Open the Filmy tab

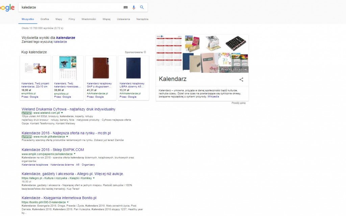pos(72,19)
